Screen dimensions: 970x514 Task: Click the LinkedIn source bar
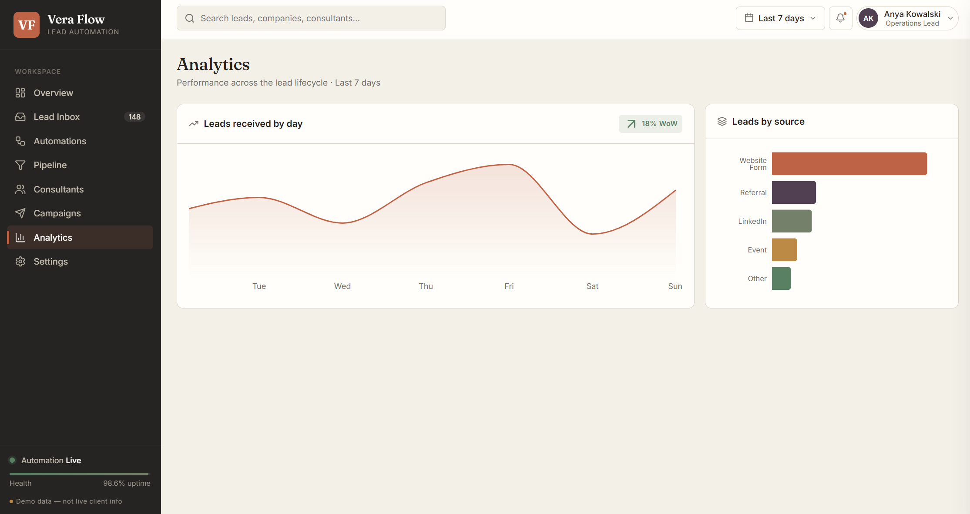tap(792, 221)
